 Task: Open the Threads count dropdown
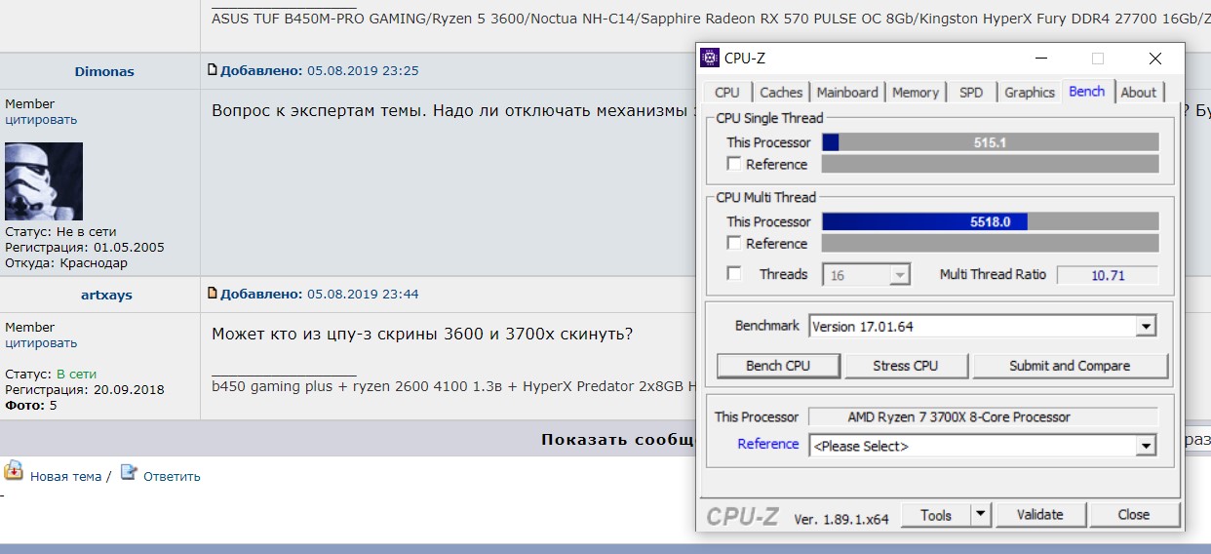tap(867, 275)
